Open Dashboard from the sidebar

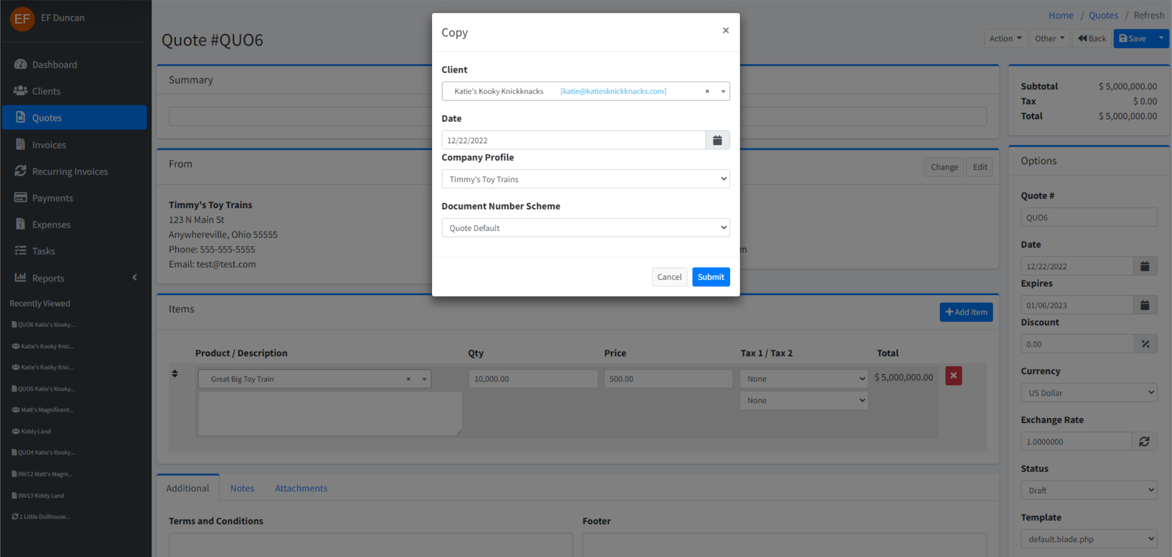[54, 65]
